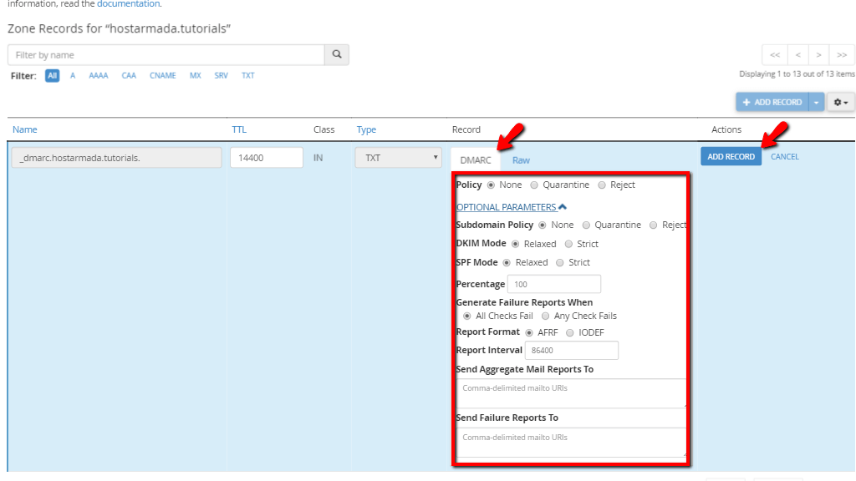Filter records by AAAA type
856x481 pixels.
[99, 76]
